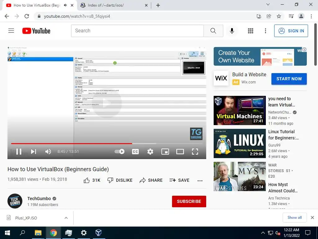
Task: Enter full screen mode
Action: 195,152
